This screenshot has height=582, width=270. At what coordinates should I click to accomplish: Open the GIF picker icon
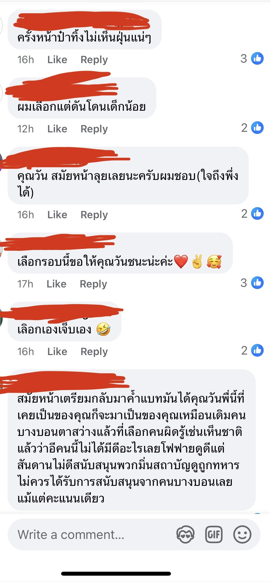point(214,534)
